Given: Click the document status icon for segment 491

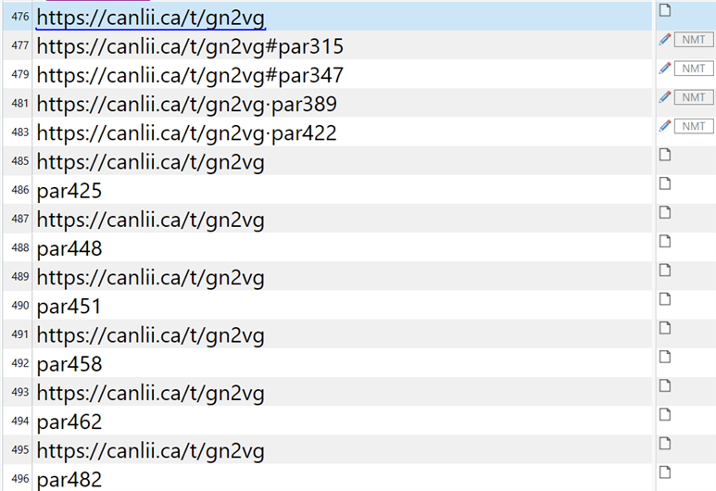Looking at the screenshot, I should [665, 328].
